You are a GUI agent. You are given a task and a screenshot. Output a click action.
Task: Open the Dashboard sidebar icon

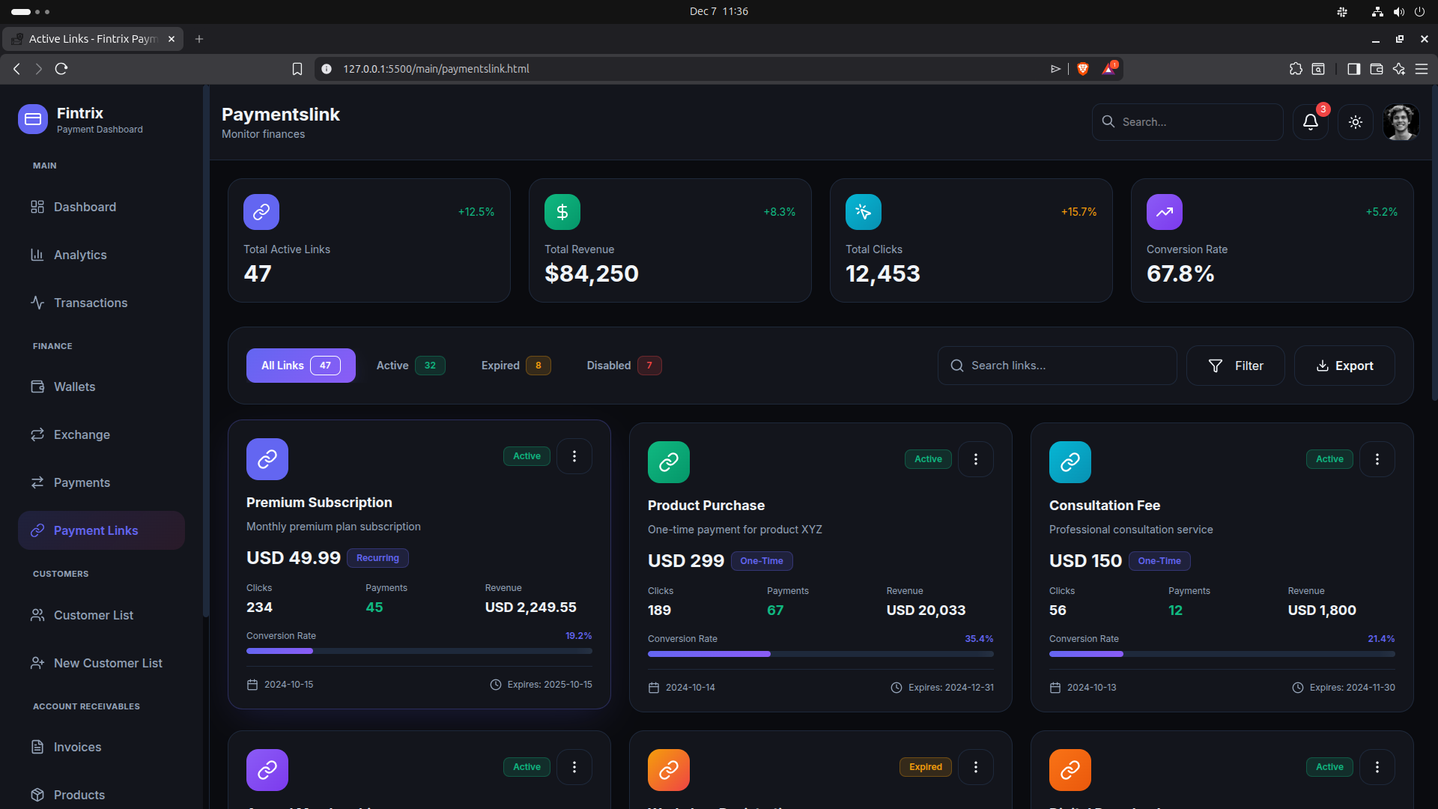click(x=38, y=207)
